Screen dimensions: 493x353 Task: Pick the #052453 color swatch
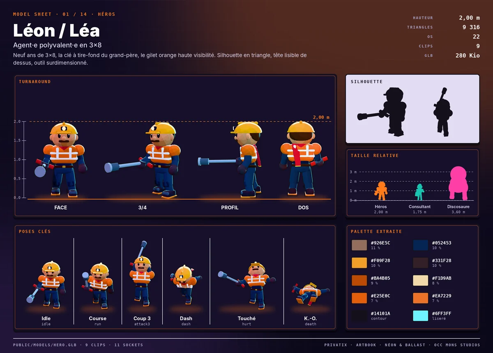(x=420, y=245)
